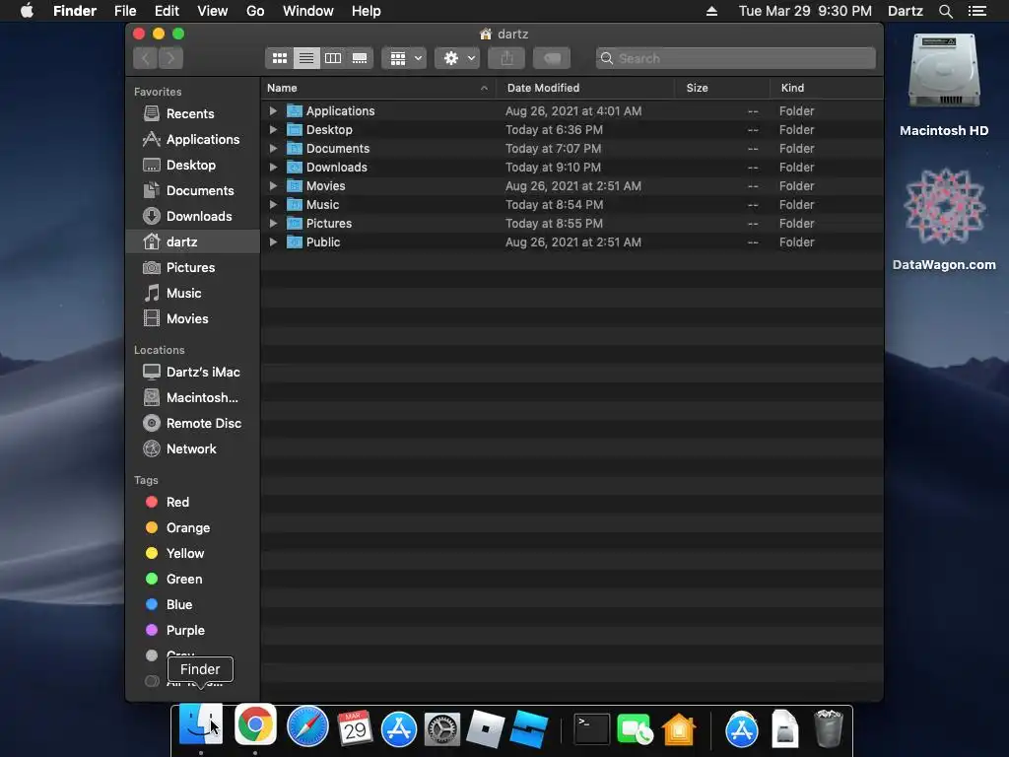Open Music in the sidebar Favorites
Image resolution: width=1009 pixels, height=757 pixels.
(192, 294)
